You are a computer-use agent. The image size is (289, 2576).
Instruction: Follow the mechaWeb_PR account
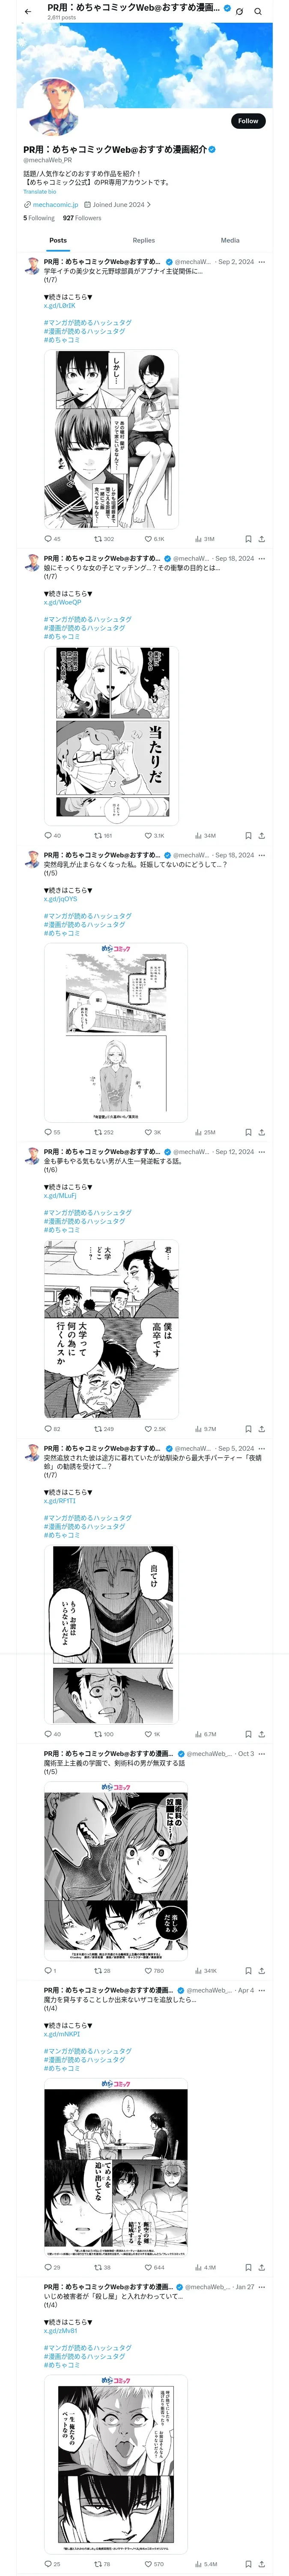point(248,121)
